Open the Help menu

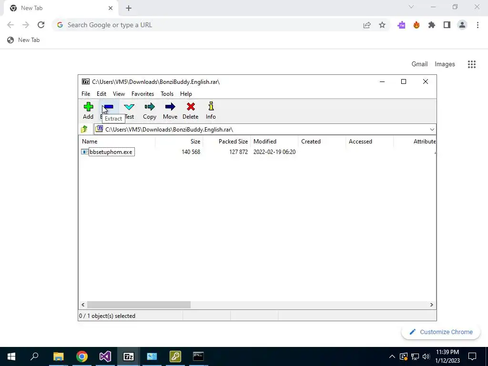tap(186, 94)
